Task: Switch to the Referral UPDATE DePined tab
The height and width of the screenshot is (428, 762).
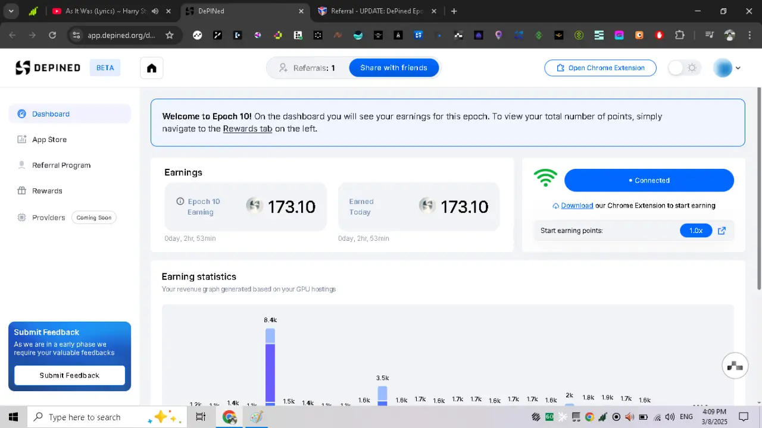Action: [377, 11]
